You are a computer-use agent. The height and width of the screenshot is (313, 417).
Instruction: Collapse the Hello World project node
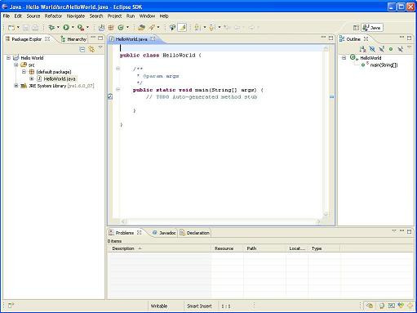click(8, 58)
